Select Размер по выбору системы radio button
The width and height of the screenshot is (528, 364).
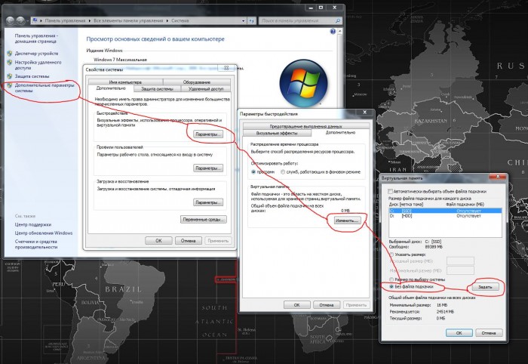pos(391,279)
